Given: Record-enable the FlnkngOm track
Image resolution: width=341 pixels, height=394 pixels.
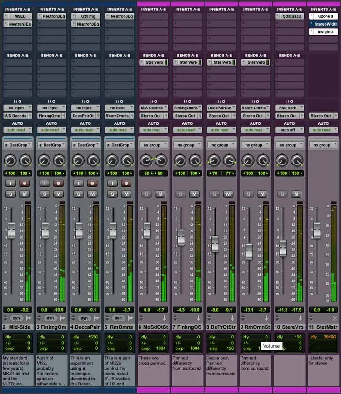Looking at the screenshot, I should (58, 184).
